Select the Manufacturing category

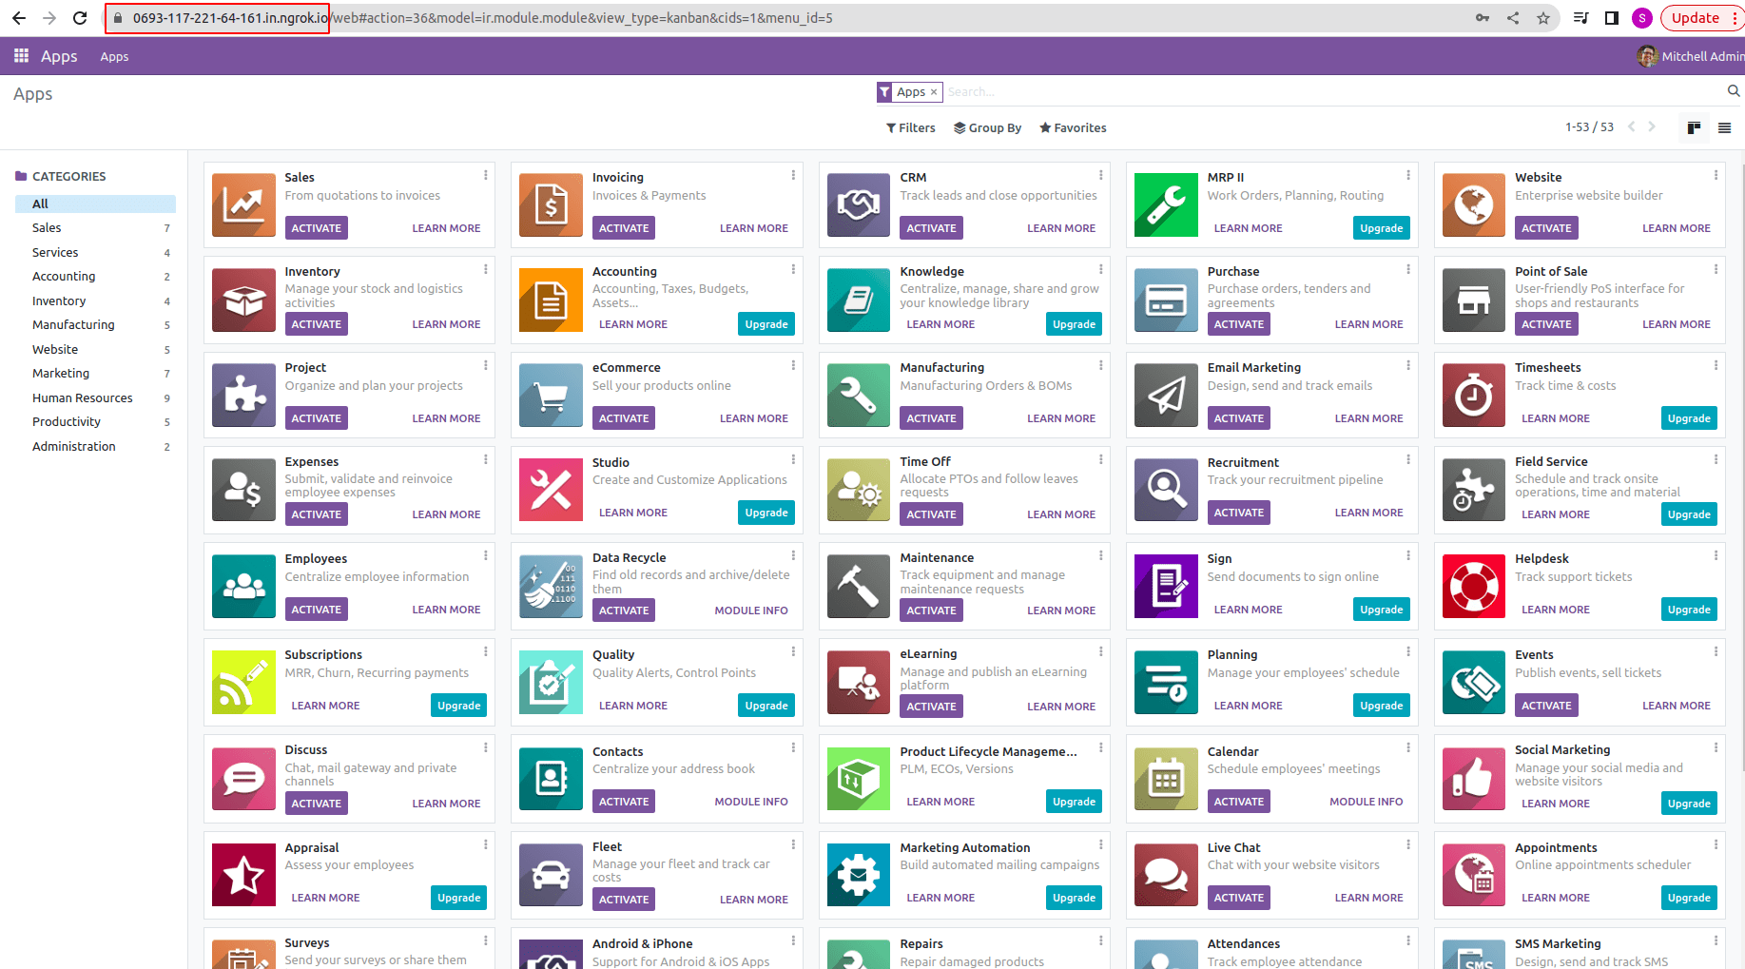(x=95, y=325)
